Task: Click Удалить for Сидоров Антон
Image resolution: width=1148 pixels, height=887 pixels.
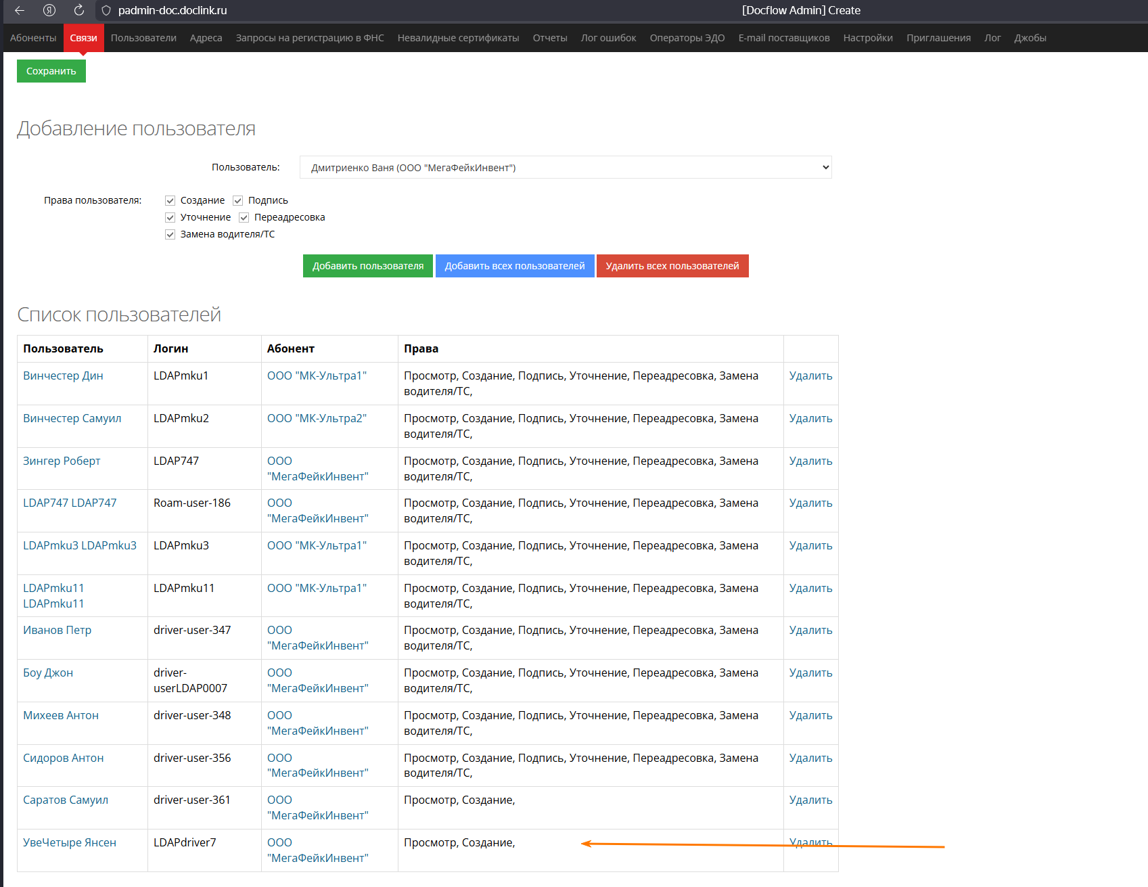Action: coord(810,758)
